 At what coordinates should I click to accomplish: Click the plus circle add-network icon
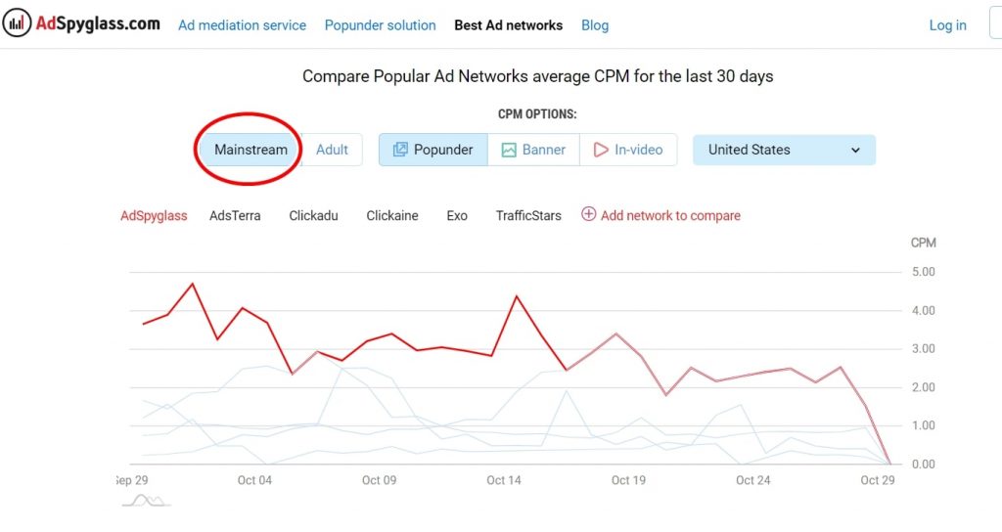tap(588, 214)
